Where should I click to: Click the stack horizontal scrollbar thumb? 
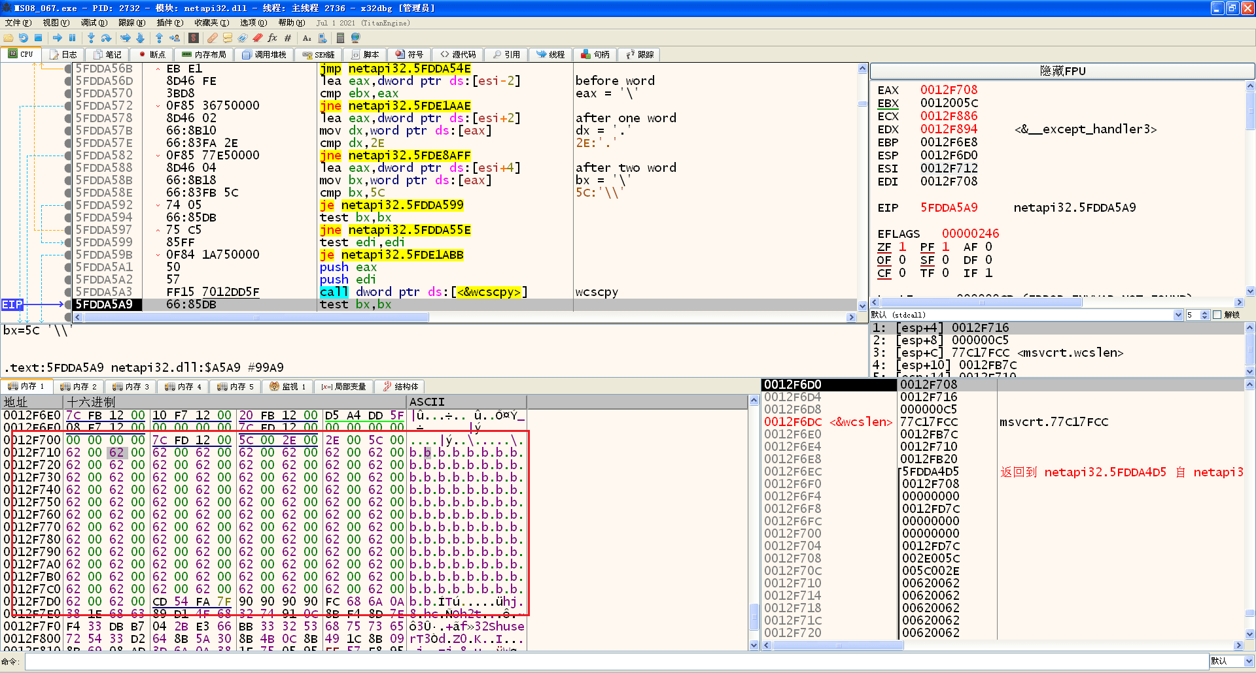pyautogui.click(x=838, y=646)
